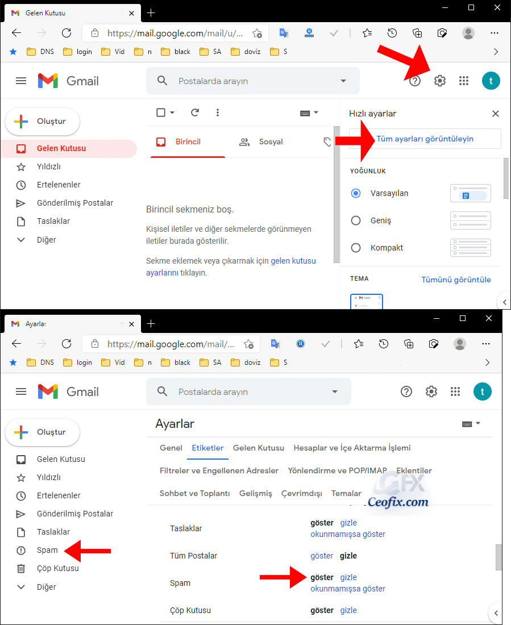This screenshot has height=625, width=511.
Task: Close the Hızlı ayarlar panel
Action: click(496, 114)
